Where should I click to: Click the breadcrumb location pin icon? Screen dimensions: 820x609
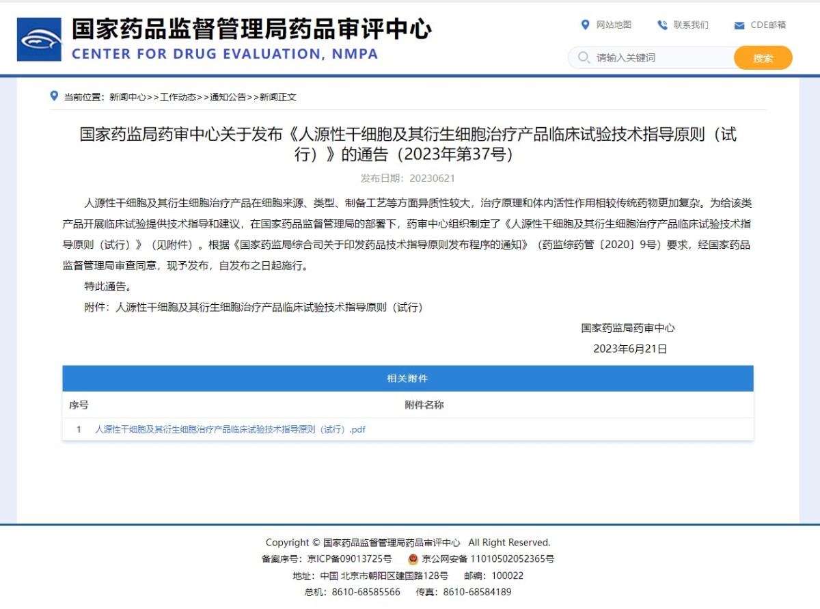pos(54,96)
